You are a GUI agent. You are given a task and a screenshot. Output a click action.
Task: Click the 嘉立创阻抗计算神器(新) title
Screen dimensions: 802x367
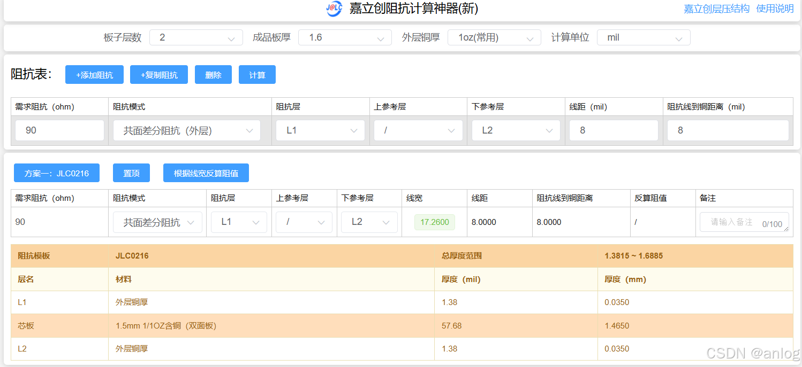tap(414, 9)
